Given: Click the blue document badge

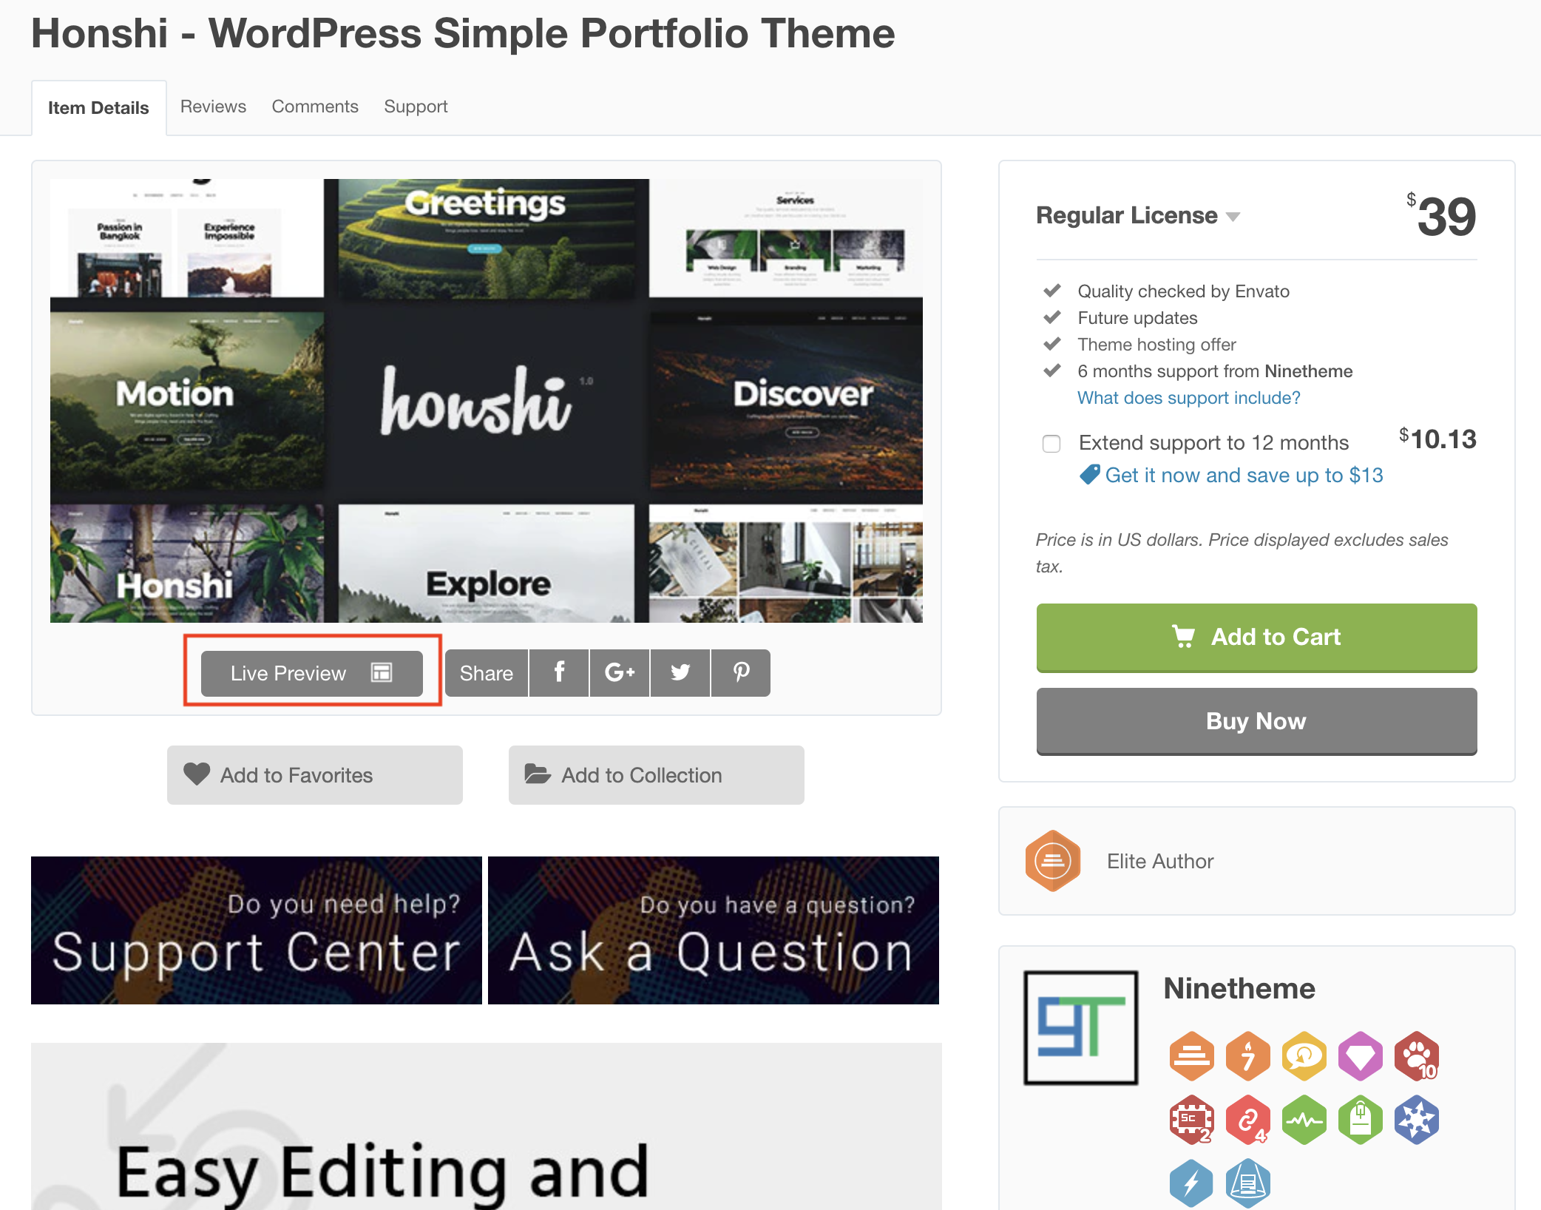Looking at the screenshot, I should 1247,1183.
